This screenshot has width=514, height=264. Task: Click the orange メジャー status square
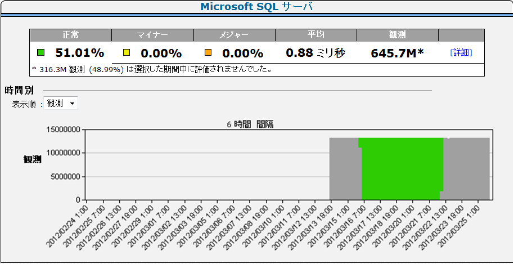click(208, 53)
